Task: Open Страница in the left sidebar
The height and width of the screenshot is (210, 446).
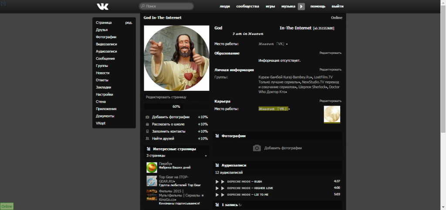Action: (104, 23)
